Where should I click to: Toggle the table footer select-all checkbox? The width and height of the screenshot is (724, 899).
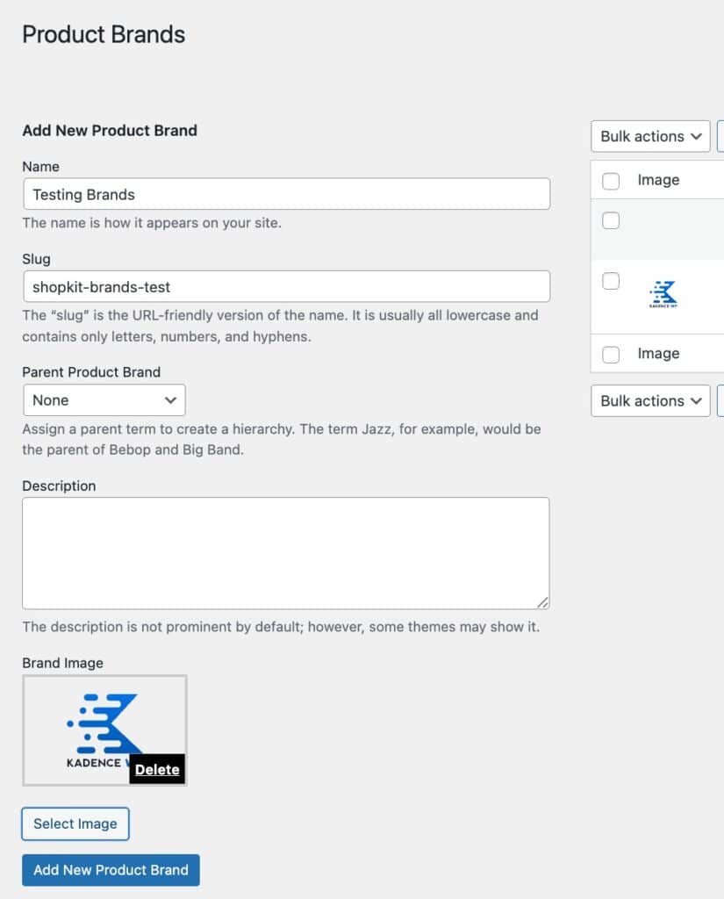[611, 354]
